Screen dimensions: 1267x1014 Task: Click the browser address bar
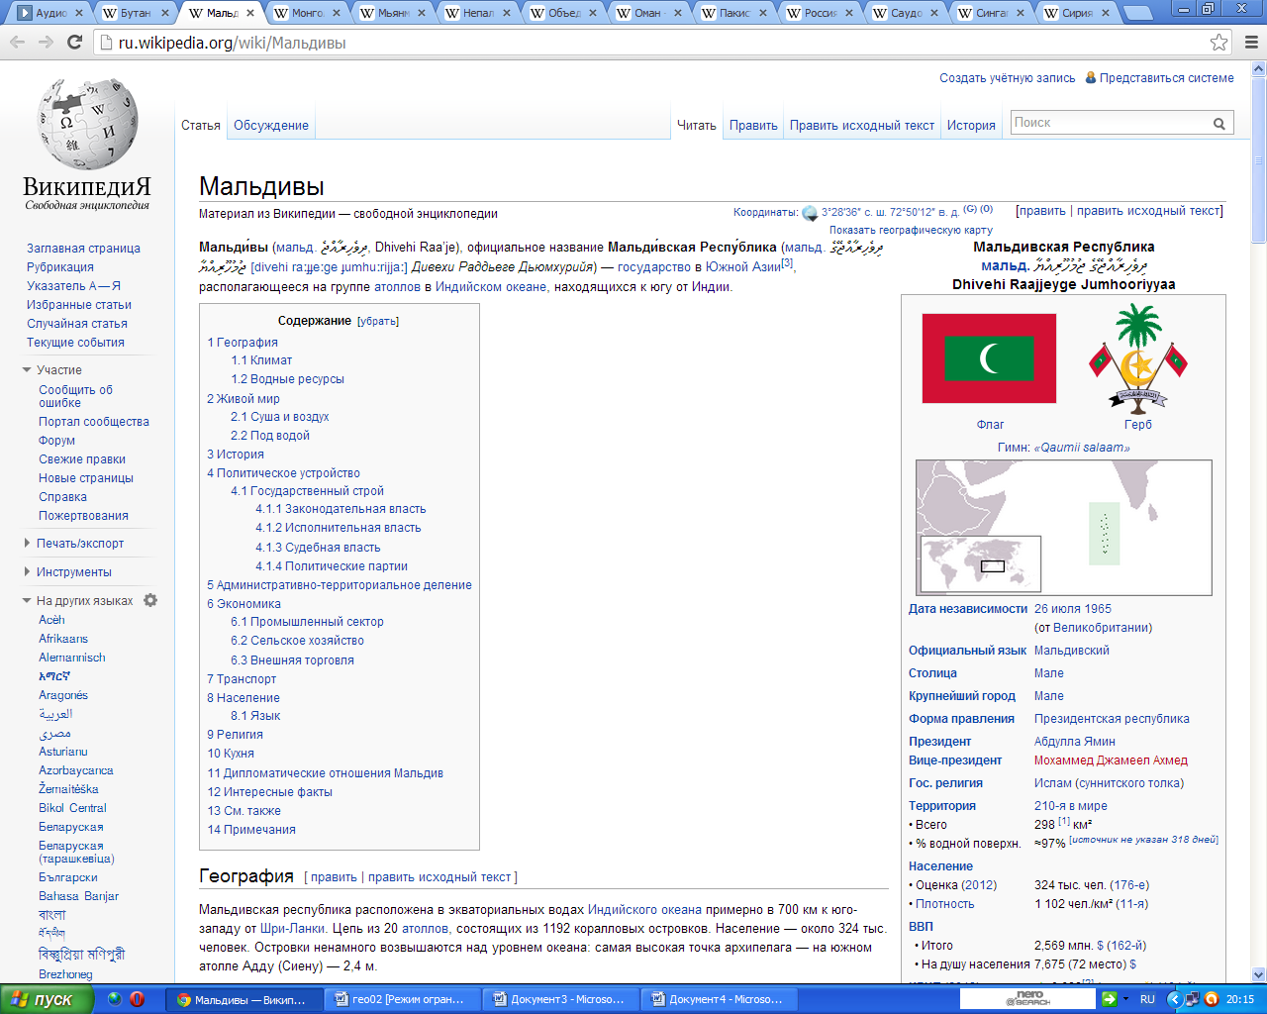pyautogui.click(x=653, y=43)
